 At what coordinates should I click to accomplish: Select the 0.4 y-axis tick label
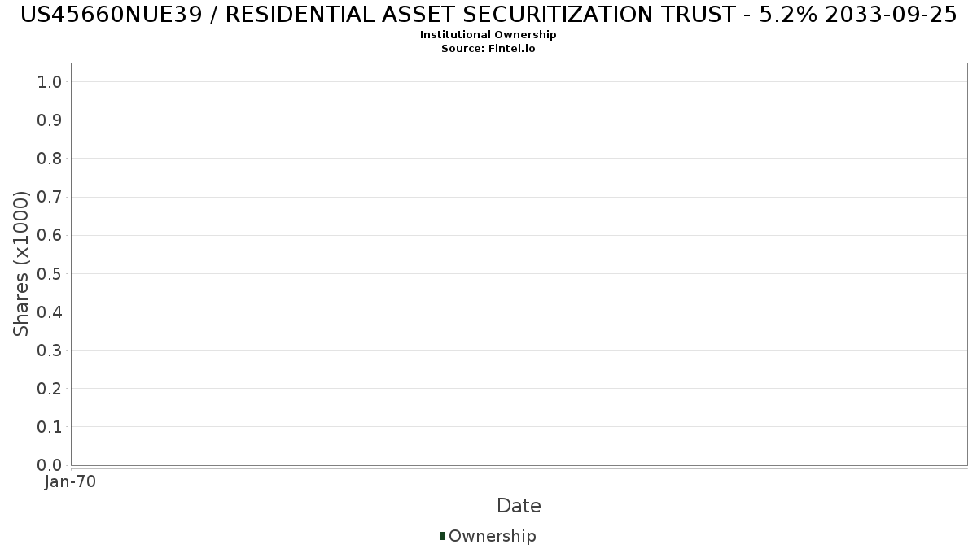pyautogui.click(x=50, y=312)
